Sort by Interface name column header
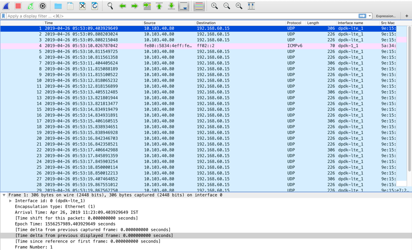 click(358, 23)
